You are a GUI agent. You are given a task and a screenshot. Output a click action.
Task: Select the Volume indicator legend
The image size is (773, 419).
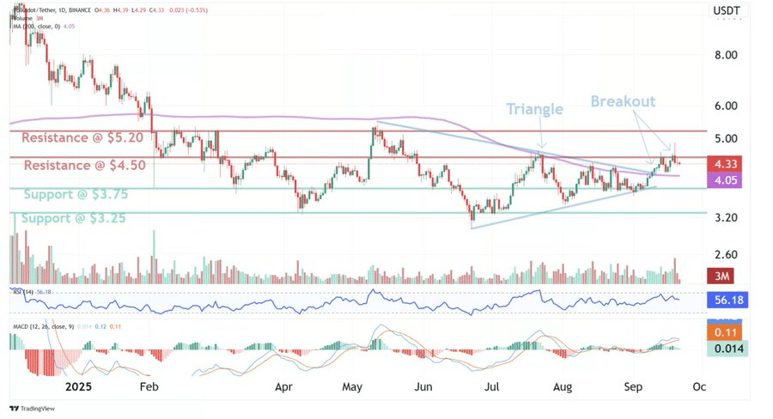[x=24, y=17]
